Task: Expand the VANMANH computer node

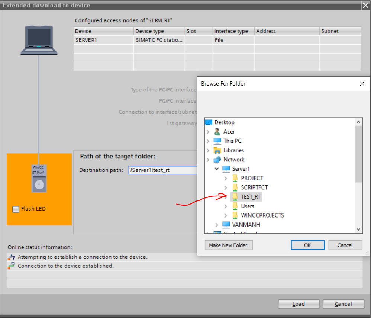Action: point(217,225)
